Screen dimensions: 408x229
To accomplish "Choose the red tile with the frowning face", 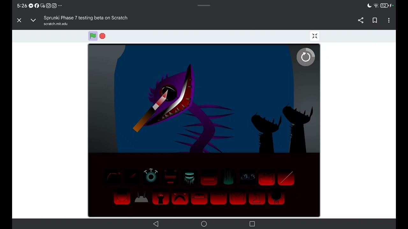I will 180,197.
